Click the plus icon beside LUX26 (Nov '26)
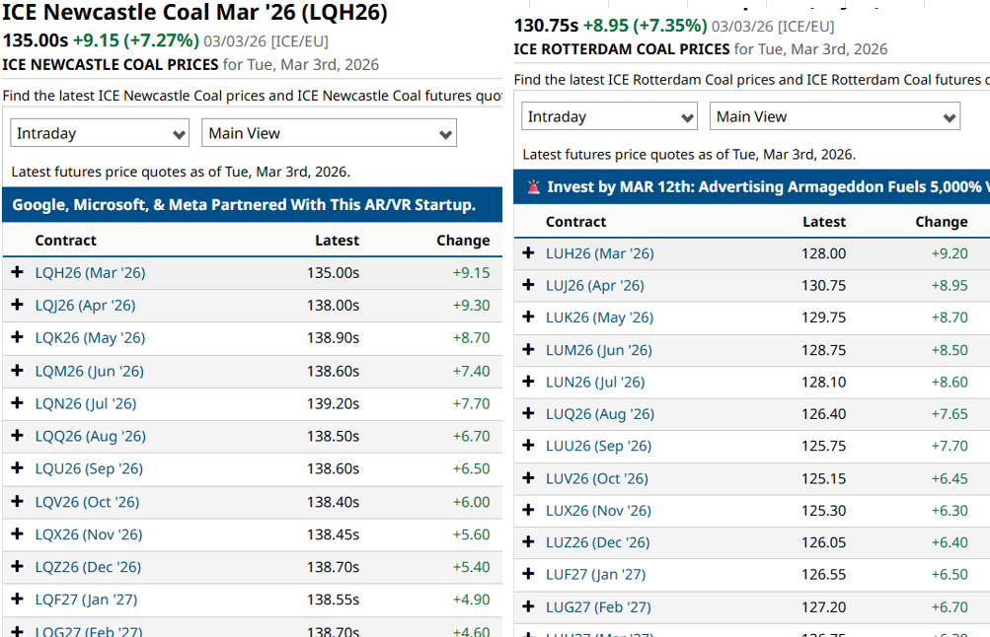The width and height of the screenshot is (990, 637). coord(529,511)
